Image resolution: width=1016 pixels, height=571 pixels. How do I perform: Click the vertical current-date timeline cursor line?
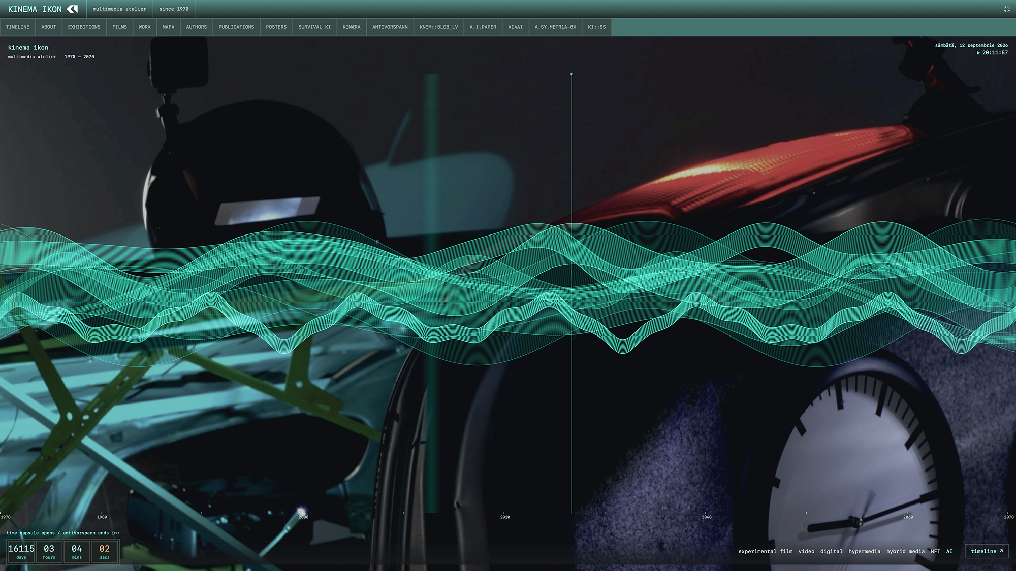click(571, 293)
